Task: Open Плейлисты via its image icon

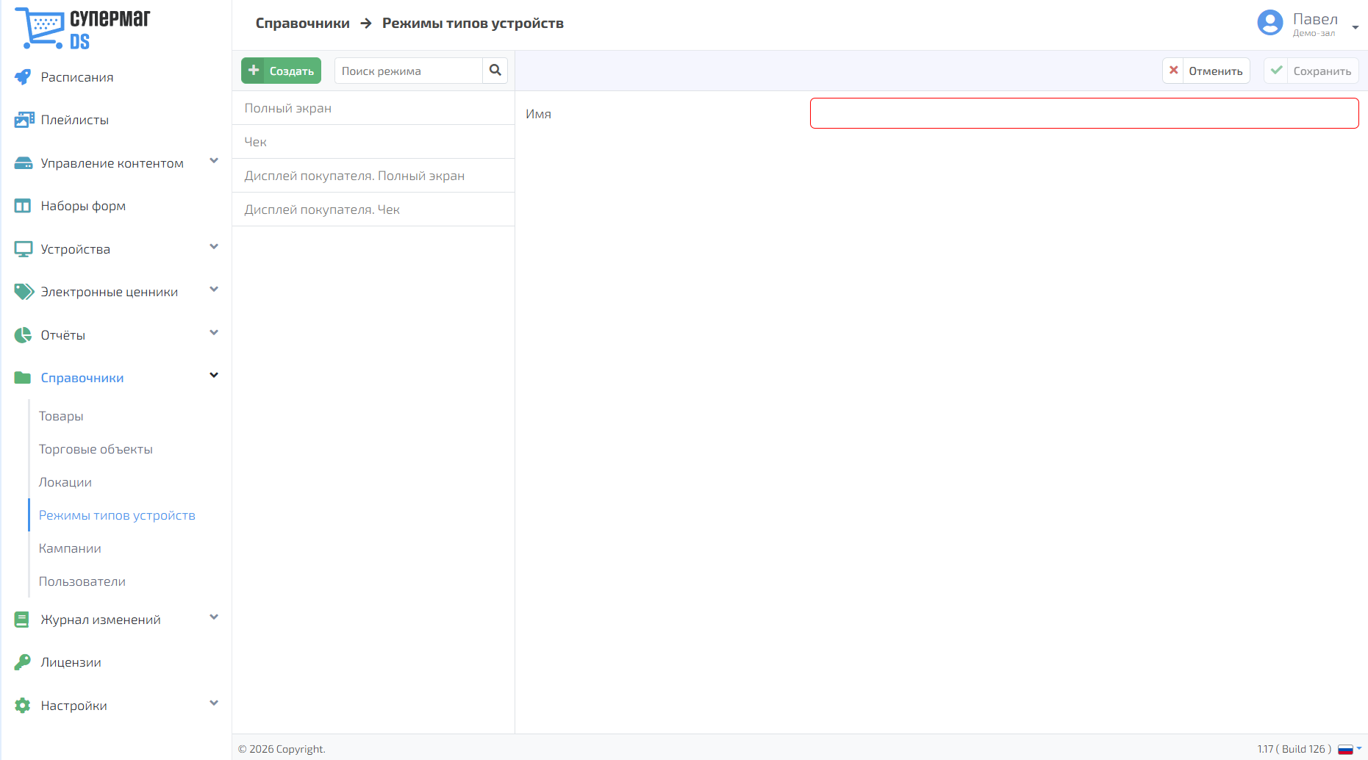Action: tap(24, 120)
